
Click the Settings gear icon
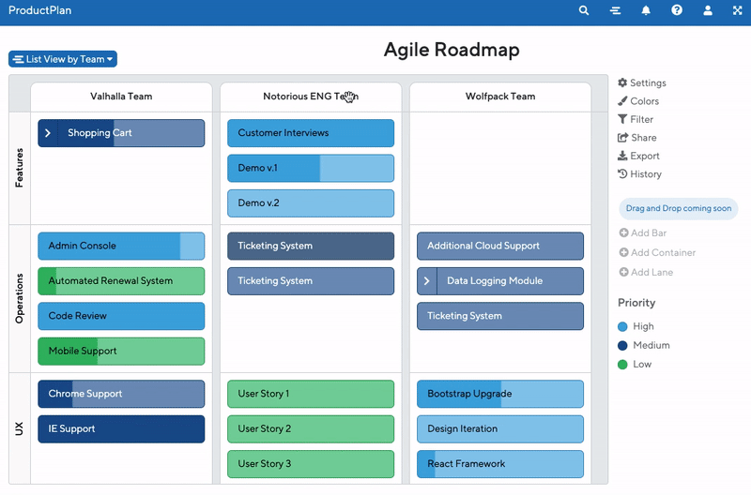click(622, 82)
